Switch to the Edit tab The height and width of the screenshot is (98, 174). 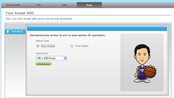pyautogui.click(x=38, y=5)
